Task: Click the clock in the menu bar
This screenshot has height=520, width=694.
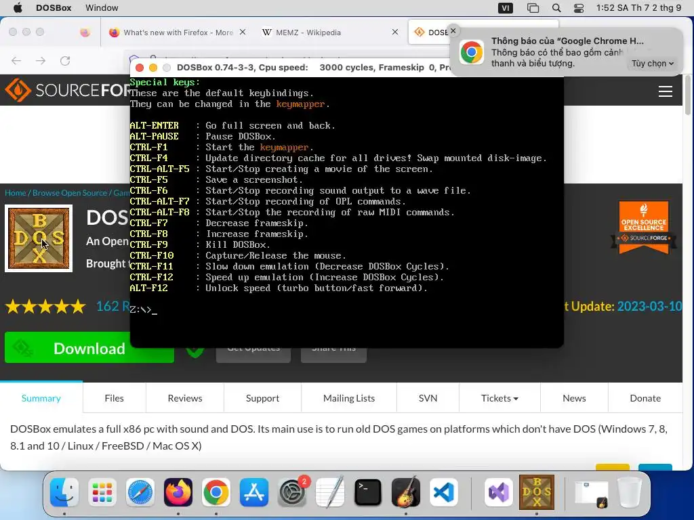Action: [x=638, y=8]
